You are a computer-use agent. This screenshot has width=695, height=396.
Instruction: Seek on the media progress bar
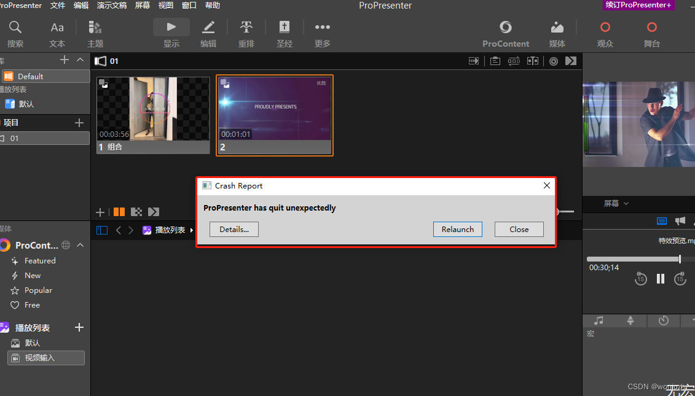tap(641, 259)
